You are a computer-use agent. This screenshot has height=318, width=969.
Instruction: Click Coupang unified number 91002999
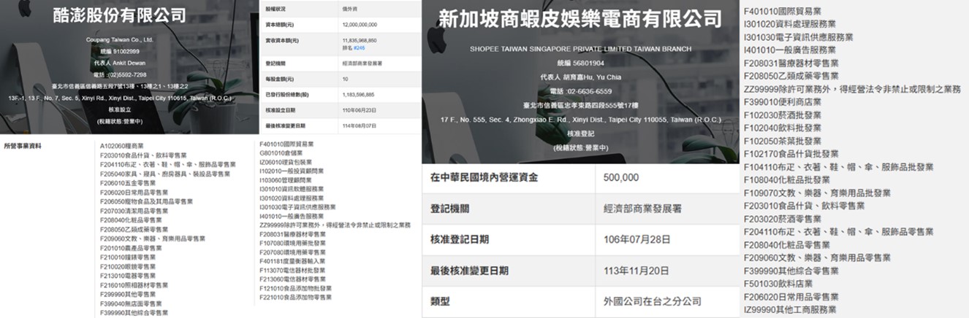click(119, 52)
